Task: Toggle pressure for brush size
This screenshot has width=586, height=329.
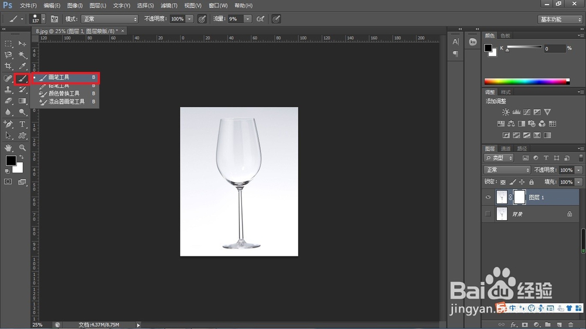Action: [x=276, y=19]
